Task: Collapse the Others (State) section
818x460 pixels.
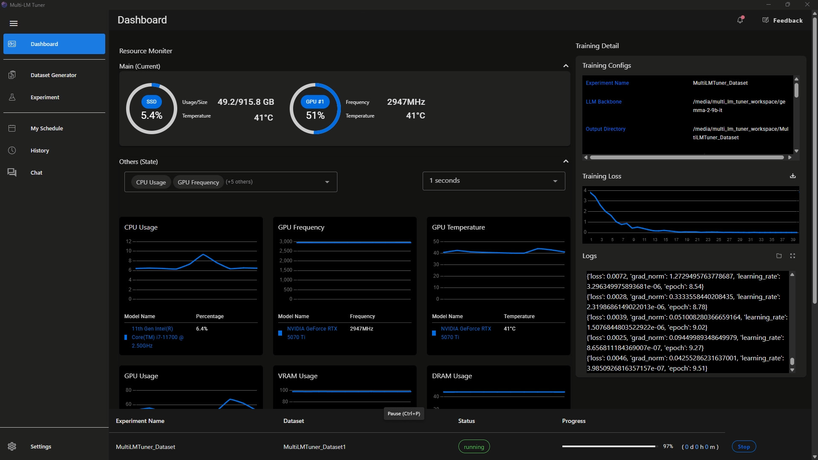Action: 565,161
